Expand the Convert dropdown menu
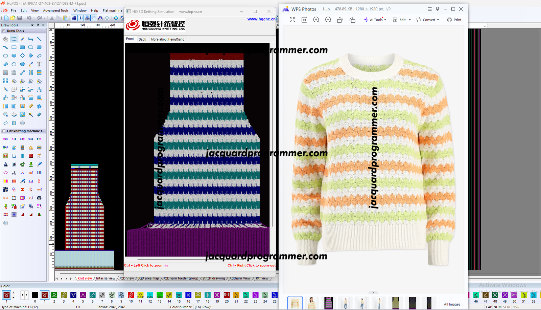The width and height of the screenshot is (541, 310). 428,20
